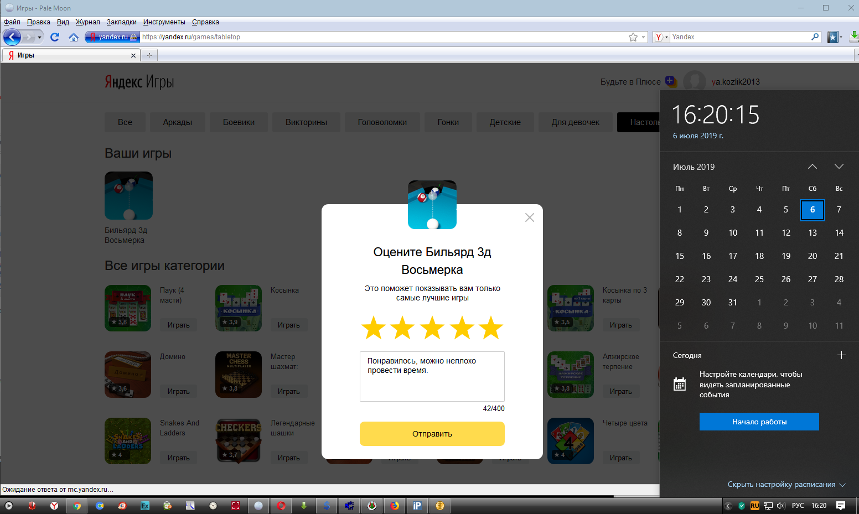Click the Яндекс Игры logo
This screenshot has width=859, height=514.
(x=139, y=82)
